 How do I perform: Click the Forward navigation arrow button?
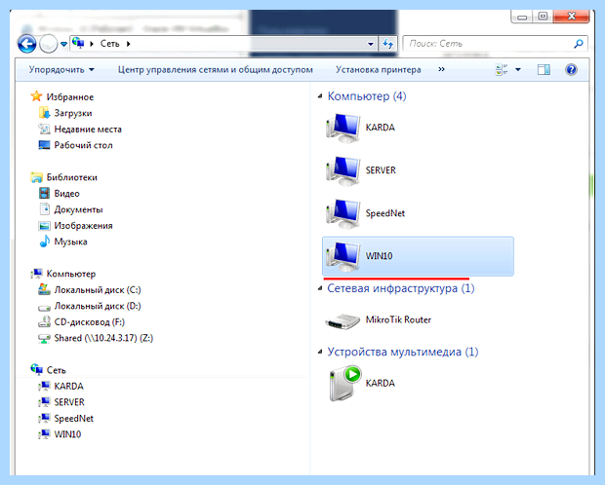pyautogui.click(x=48, y=44)
